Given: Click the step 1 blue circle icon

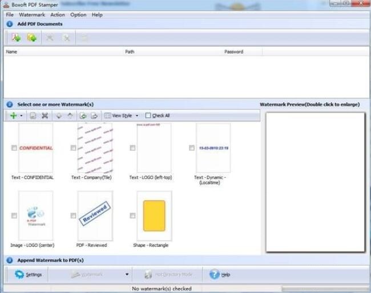Looking at the screenshot, I should tap(10, 24).
